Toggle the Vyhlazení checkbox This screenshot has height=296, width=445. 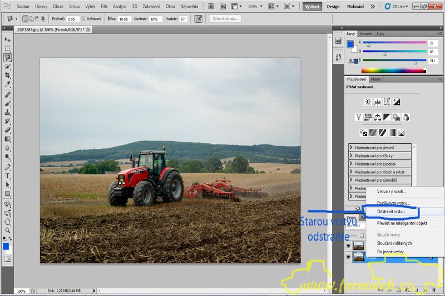[85, 19]
